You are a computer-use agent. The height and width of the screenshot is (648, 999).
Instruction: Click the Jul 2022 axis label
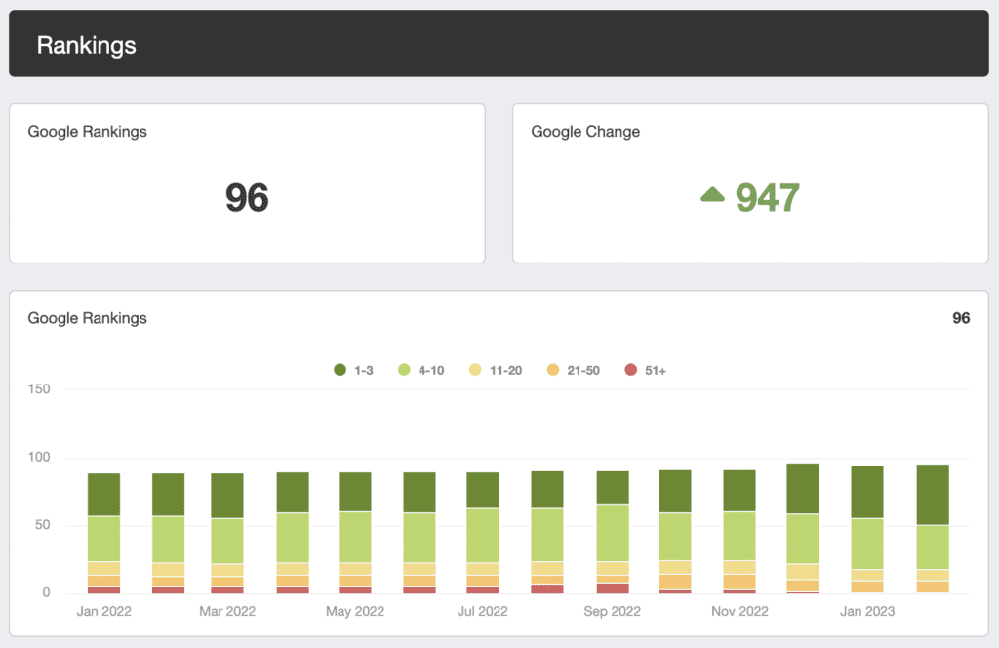[x=482, y=611]
